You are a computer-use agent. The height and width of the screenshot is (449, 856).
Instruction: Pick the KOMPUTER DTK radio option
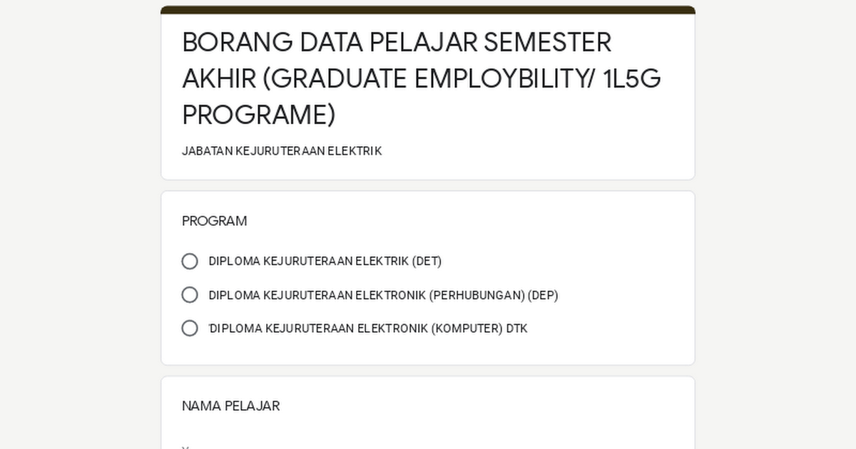point(190,329)
